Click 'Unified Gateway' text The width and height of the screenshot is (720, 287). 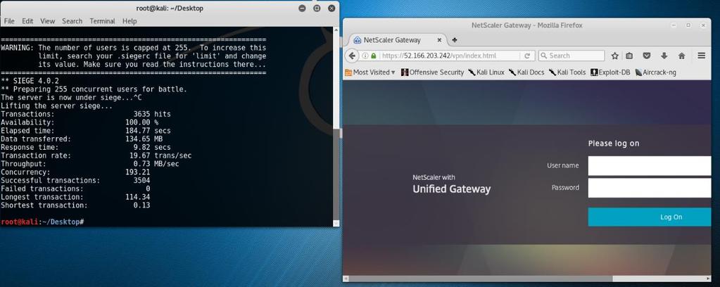click(451, 189)
